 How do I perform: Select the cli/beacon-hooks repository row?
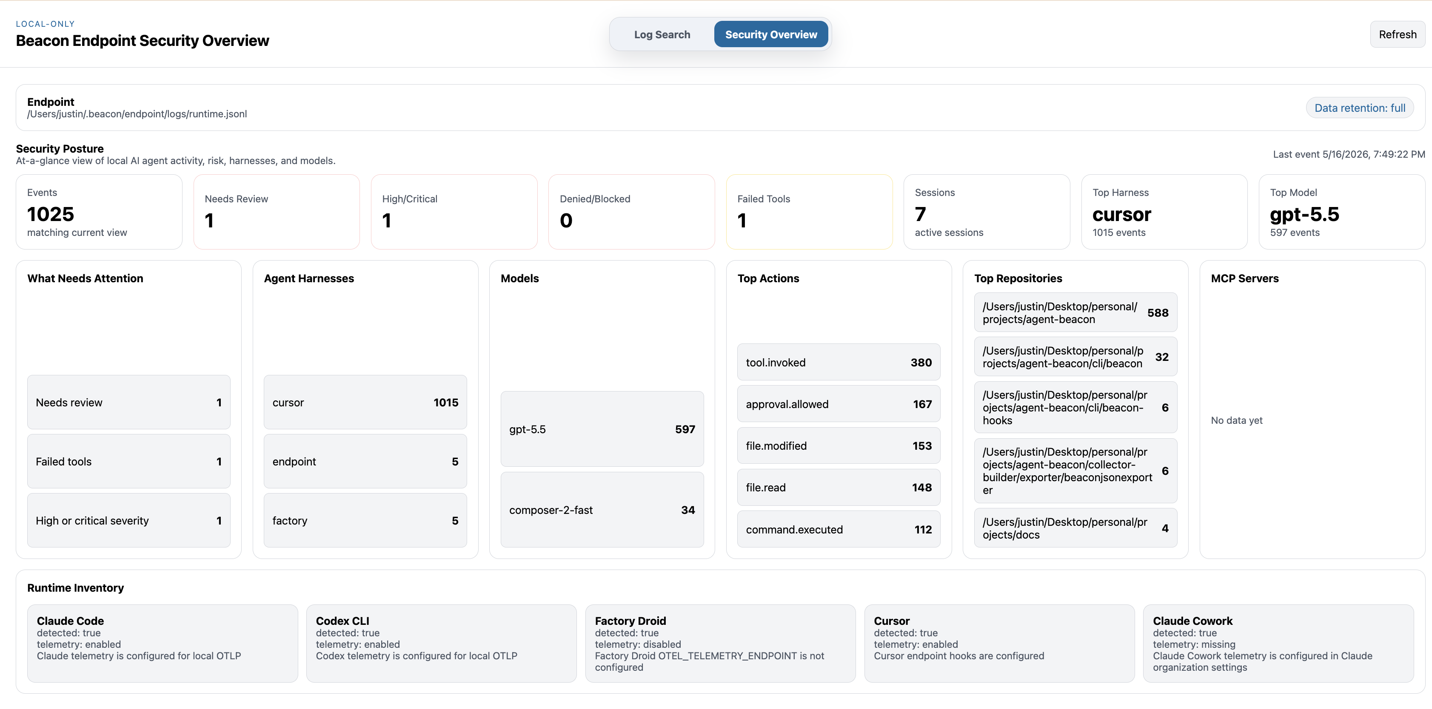pyautogui.click(x=1075, y=407)
